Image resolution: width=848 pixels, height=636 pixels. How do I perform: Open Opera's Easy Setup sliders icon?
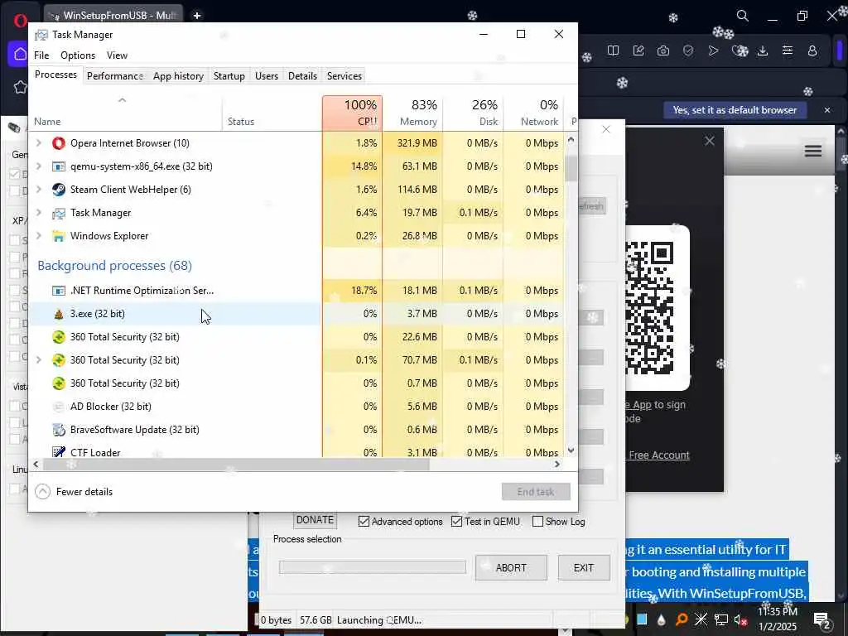point(788,51)
